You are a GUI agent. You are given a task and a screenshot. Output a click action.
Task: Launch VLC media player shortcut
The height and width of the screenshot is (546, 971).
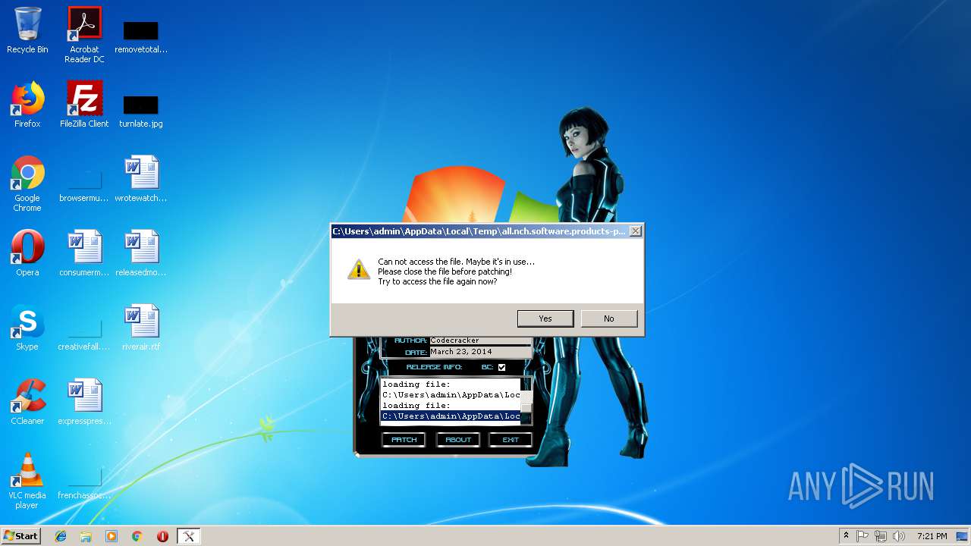coord(27,481)
